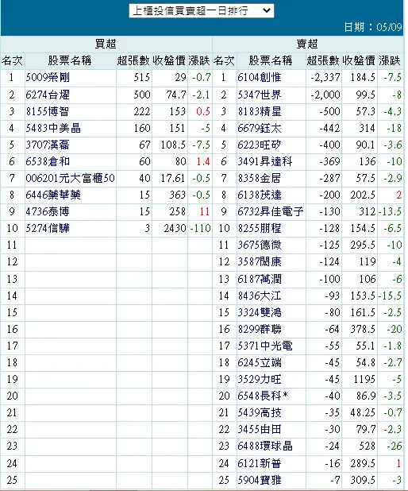
Task: Open stock link 6274台燿
Action: click(48, 95)
